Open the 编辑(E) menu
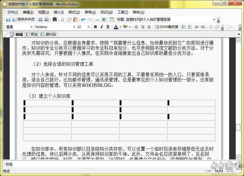Viewport: 244px width, 176px height. (28, 12)
